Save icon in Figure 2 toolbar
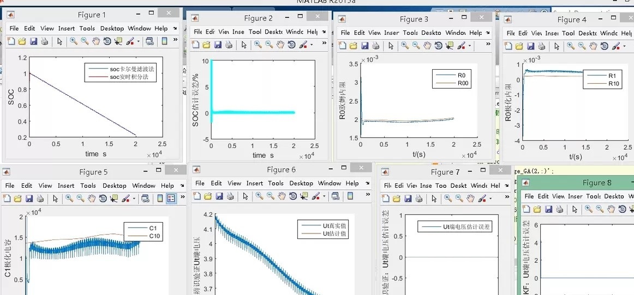Screen dimensions: 634x295 tap(218, 45)
